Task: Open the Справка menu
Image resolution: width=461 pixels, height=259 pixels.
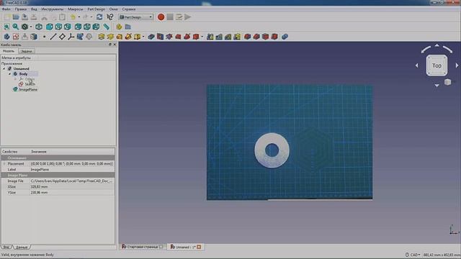Action: coord(129,9)
